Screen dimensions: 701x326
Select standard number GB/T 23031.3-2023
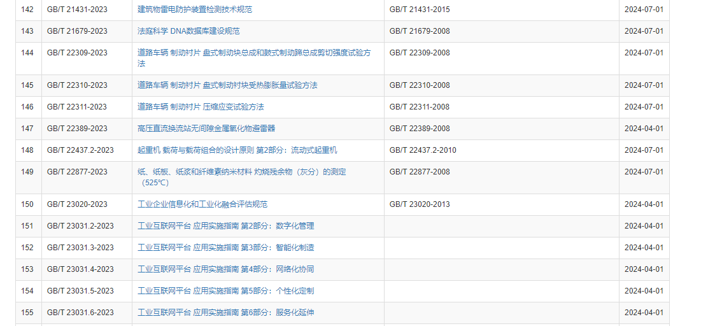pyautogui.click(x=80, y=248)
